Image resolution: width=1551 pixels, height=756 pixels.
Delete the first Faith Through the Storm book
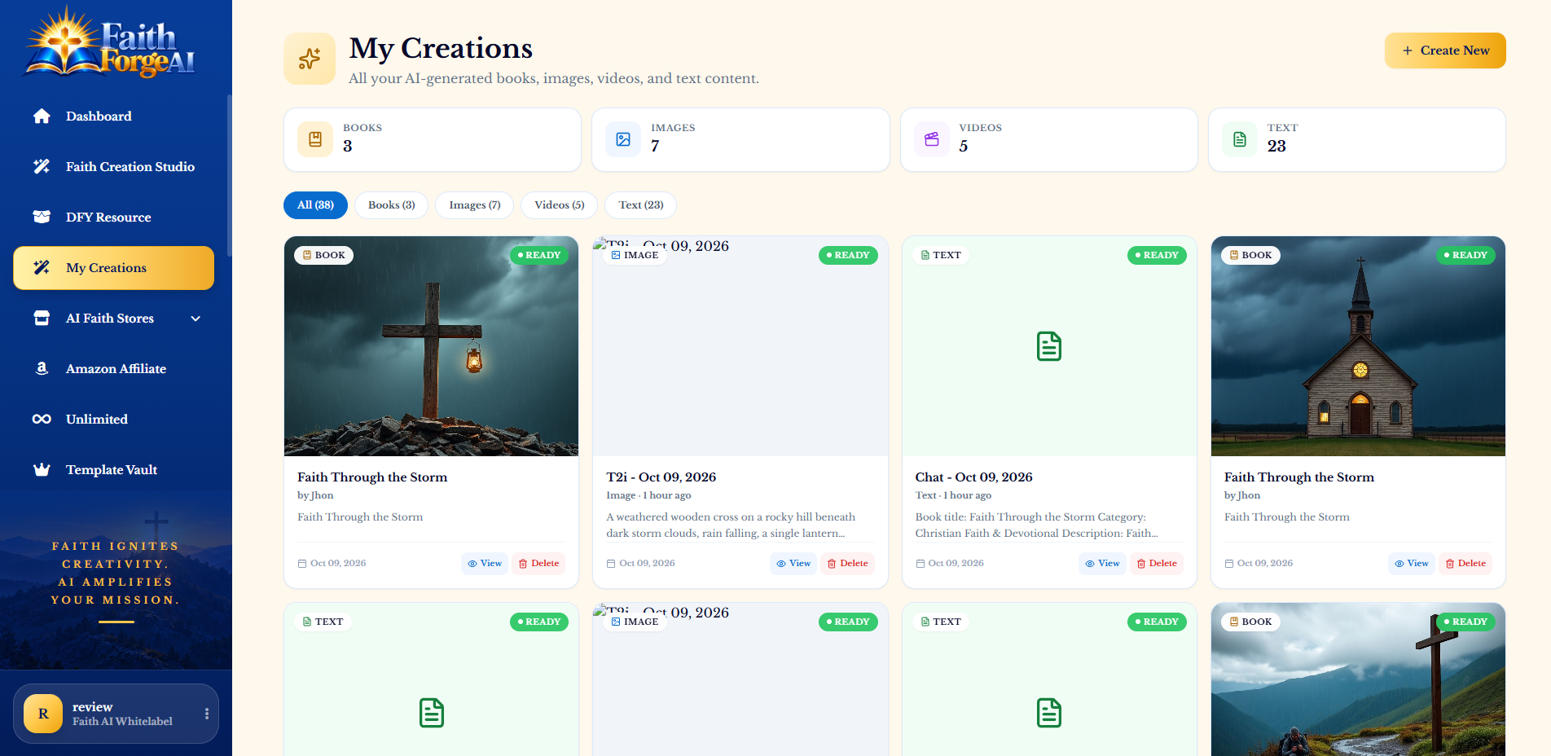point(538,564)
